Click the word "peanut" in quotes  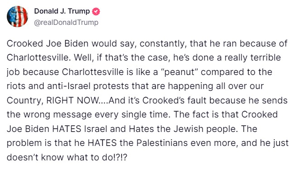pos(179,72)
